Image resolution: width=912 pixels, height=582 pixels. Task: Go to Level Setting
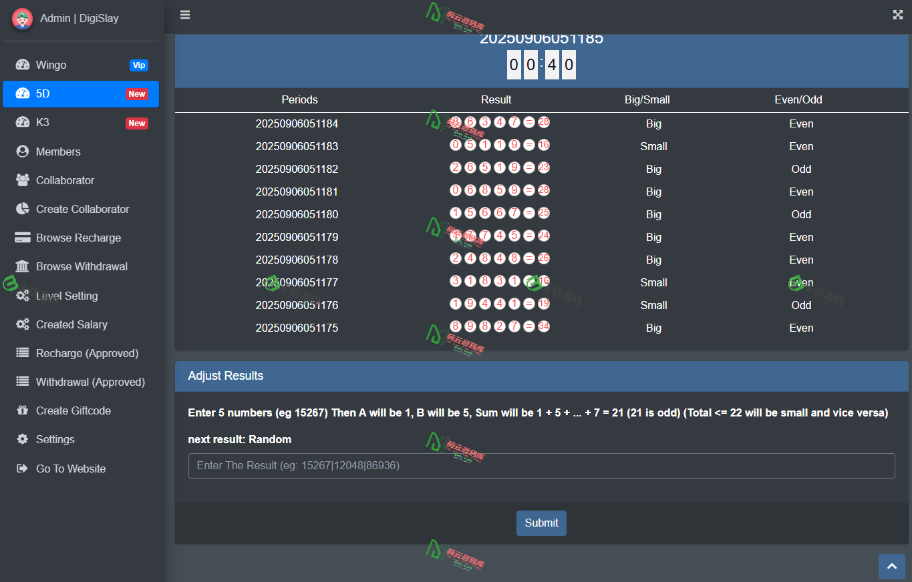pyautogui.click(x=67, y=296)
